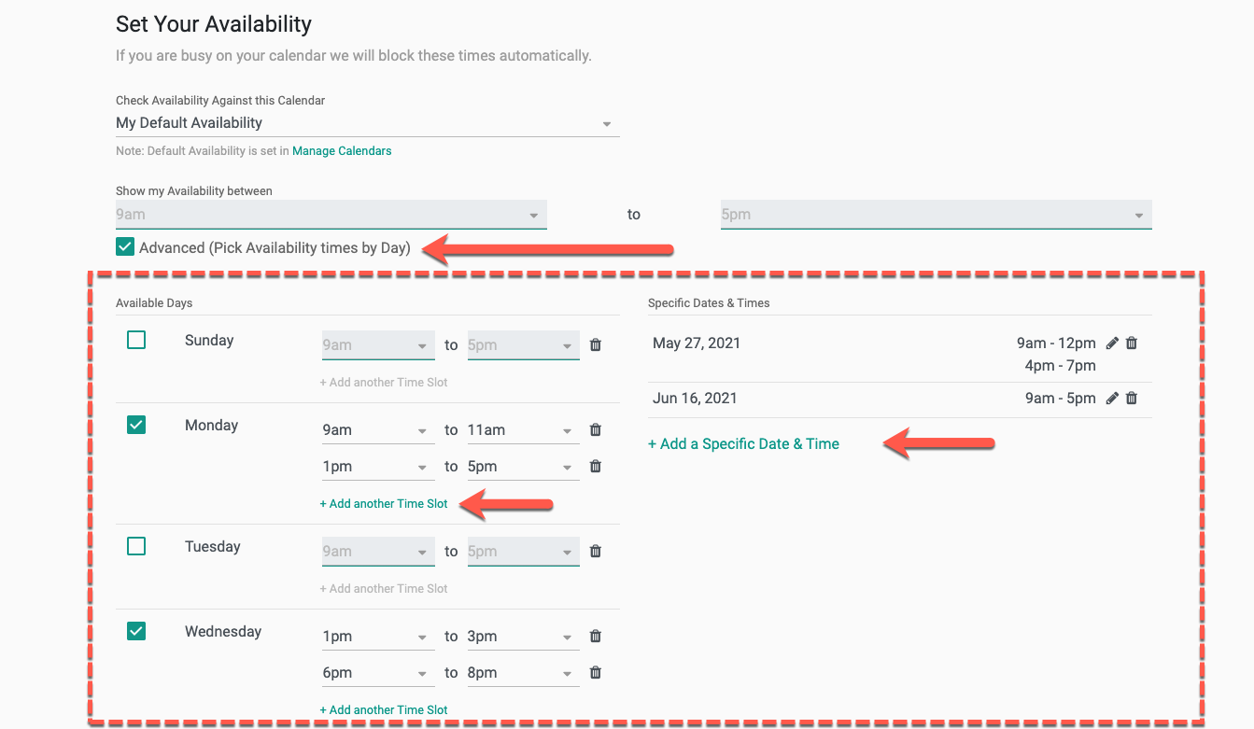Delete the May 27, 2021 specific date
This screenshot has width=1254, height=729.
1131,343
